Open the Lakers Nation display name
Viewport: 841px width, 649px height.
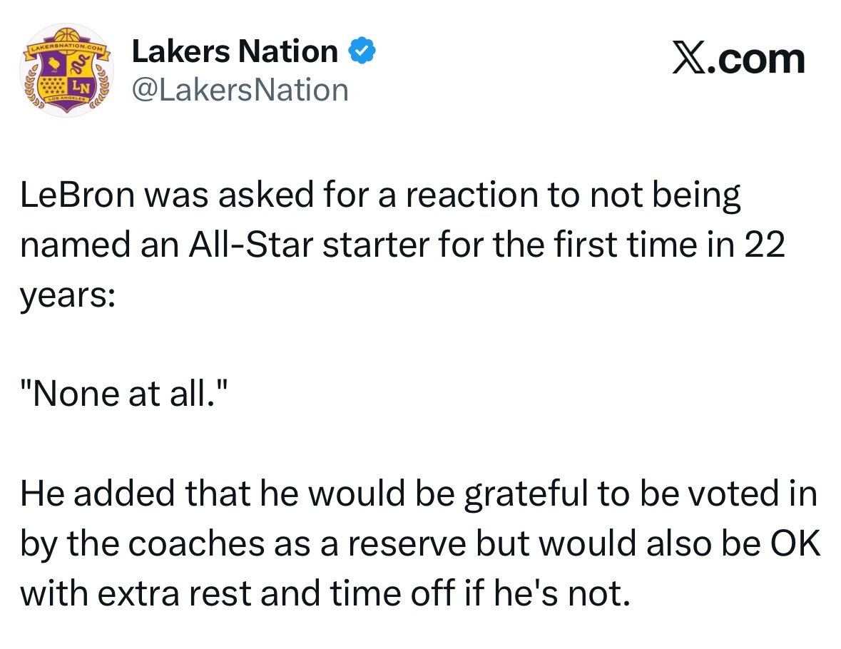coord(235,51)
